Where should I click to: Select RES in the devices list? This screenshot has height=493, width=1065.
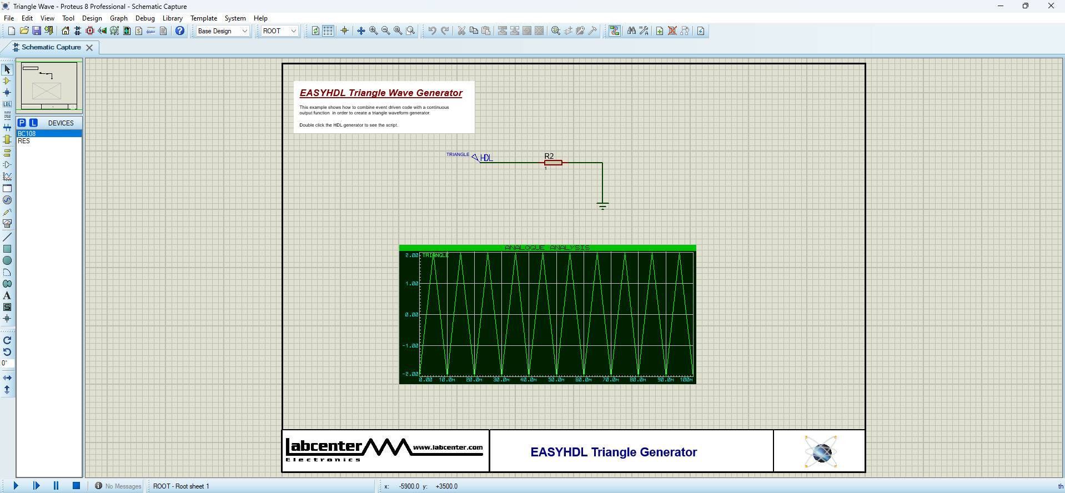[24, 141]
